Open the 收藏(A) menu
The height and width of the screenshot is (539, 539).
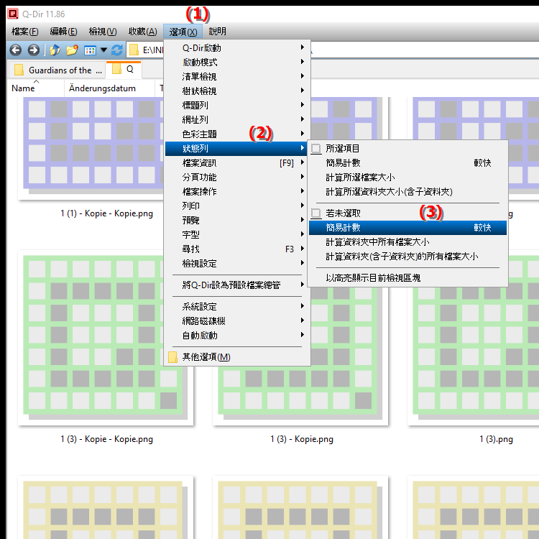pos(143,32)
